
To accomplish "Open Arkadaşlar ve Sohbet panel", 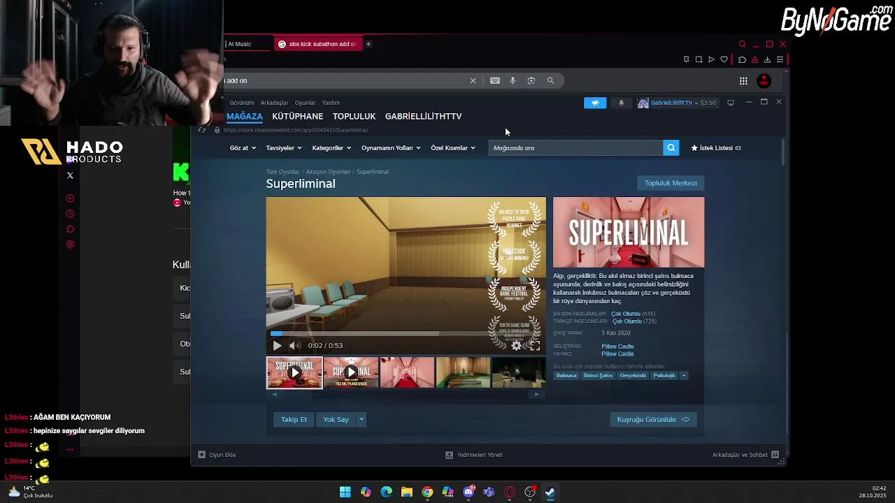I will 745,455.
